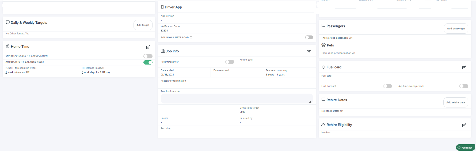
Task: Click the termination note resize handle
Action: click(310, 102)
